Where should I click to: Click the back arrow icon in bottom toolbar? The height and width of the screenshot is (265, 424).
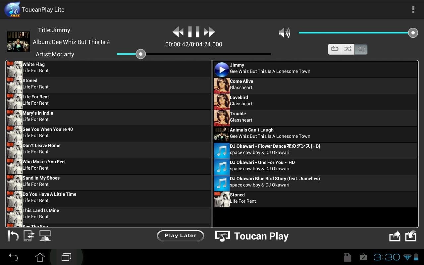pyautogui.click(x=13, y=236)
